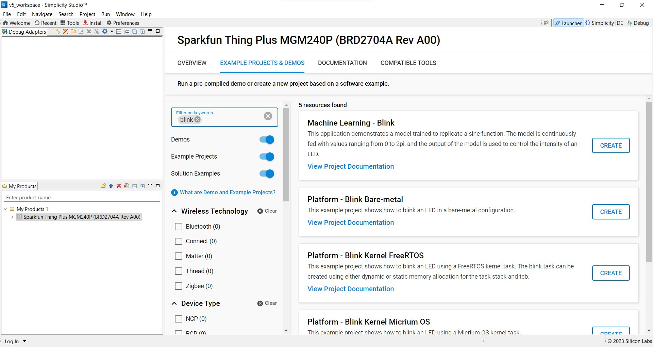Image resolution: width=653 pixels, height=347 pixels.
Task: Click the new folder icon in My Products
Action: (103, 186)
